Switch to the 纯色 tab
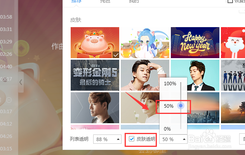The image size is (245, 155). pyautogui.click(x=105, y=2)
